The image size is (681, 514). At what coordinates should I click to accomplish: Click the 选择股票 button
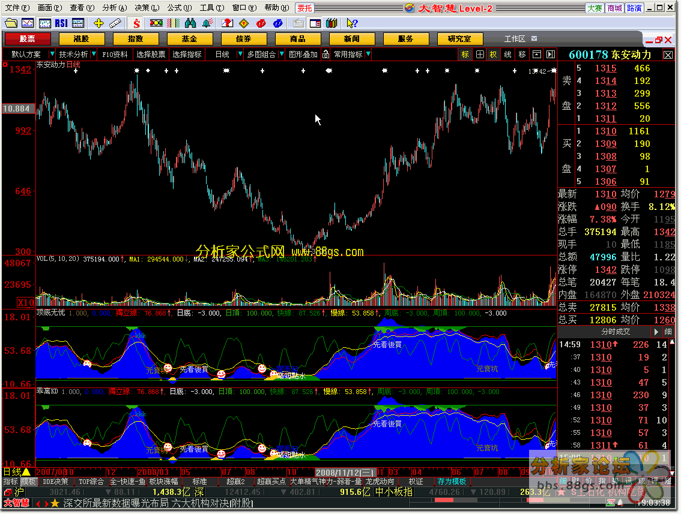pos(151,54)
